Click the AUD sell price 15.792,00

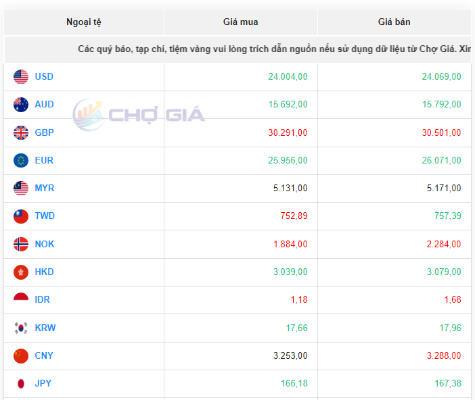pos(441,105)
